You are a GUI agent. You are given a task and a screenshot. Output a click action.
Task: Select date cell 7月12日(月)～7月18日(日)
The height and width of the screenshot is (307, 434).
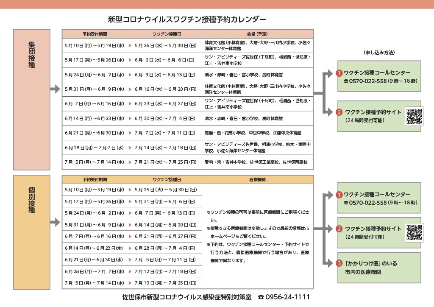click(x=166, y=271)
